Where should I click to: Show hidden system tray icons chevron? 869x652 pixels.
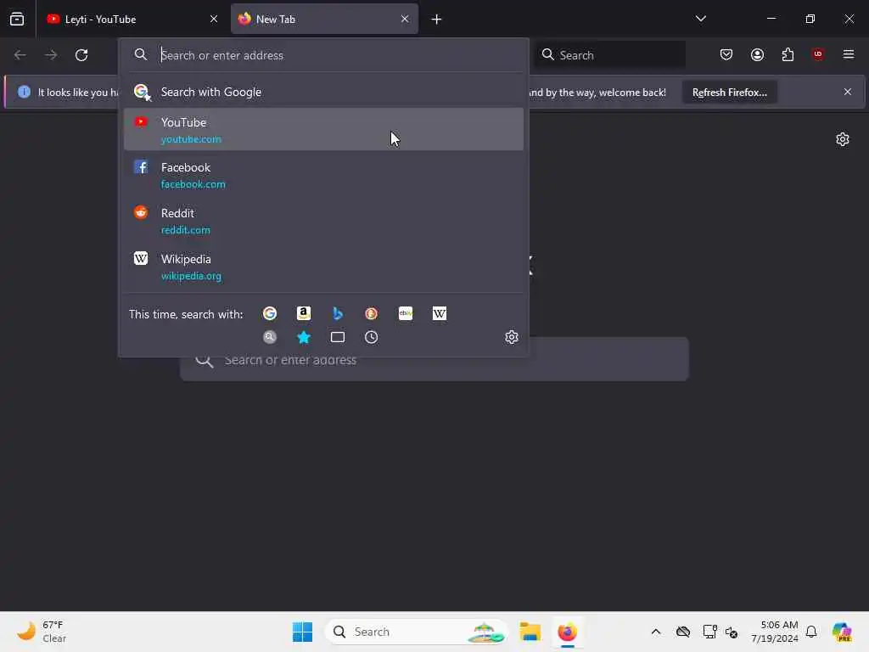click(656, 632)
